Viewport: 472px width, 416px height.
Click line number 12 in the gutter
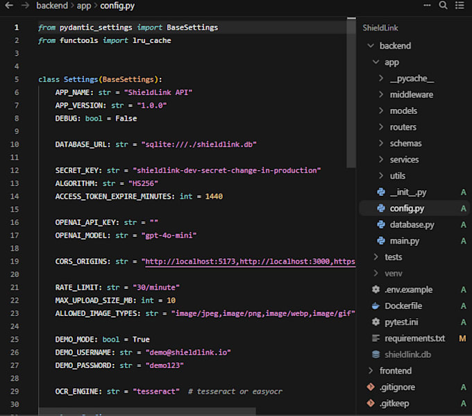15,170
